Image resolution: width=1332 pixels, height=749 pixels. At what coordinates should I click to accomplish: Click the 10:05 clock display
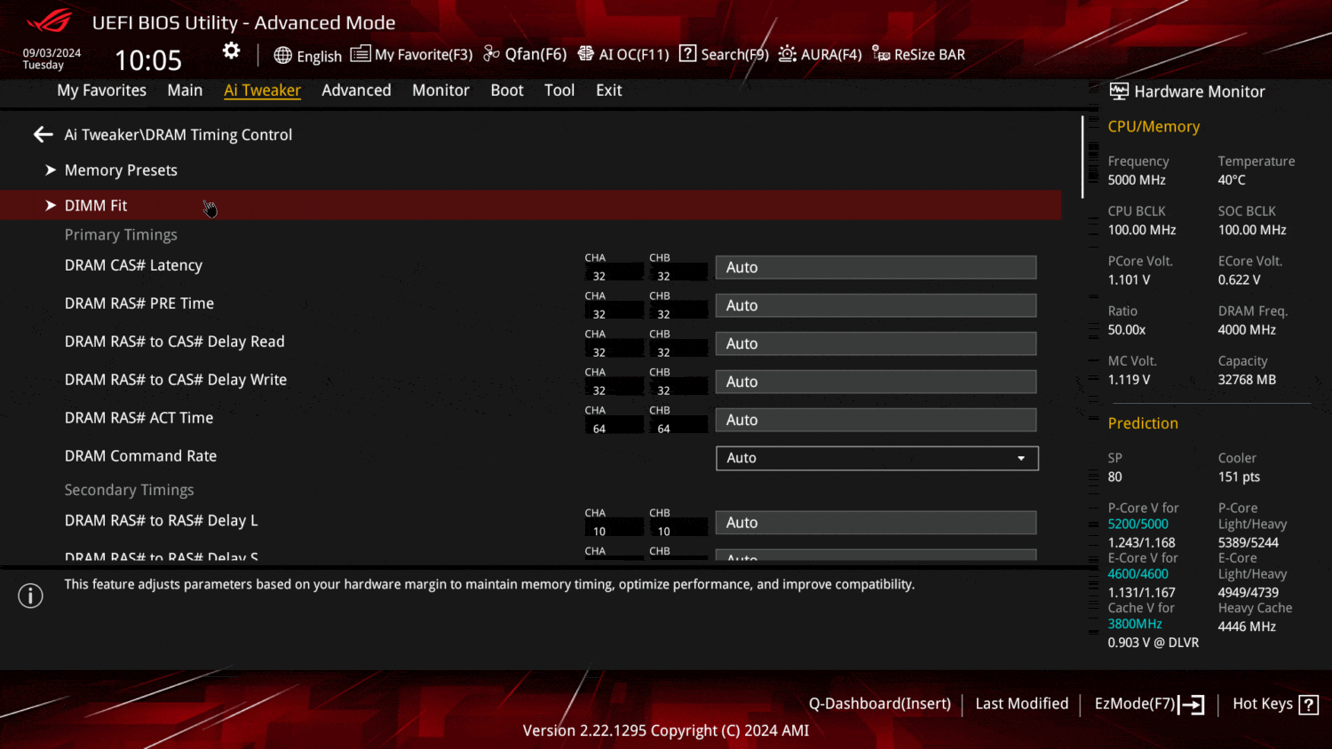point(148,60)
